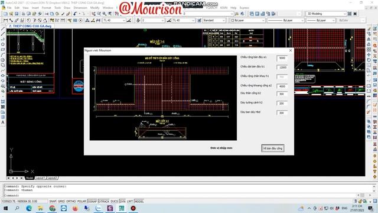Click Bandicam record icon in taskbar
Screen dimensions: 378x213
(x=133, y=208)
